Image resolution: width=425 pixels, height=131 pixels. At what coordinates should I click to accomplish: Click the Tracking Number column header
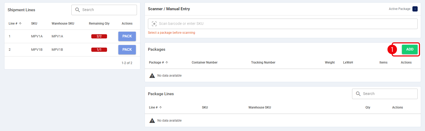click(263, 62)
